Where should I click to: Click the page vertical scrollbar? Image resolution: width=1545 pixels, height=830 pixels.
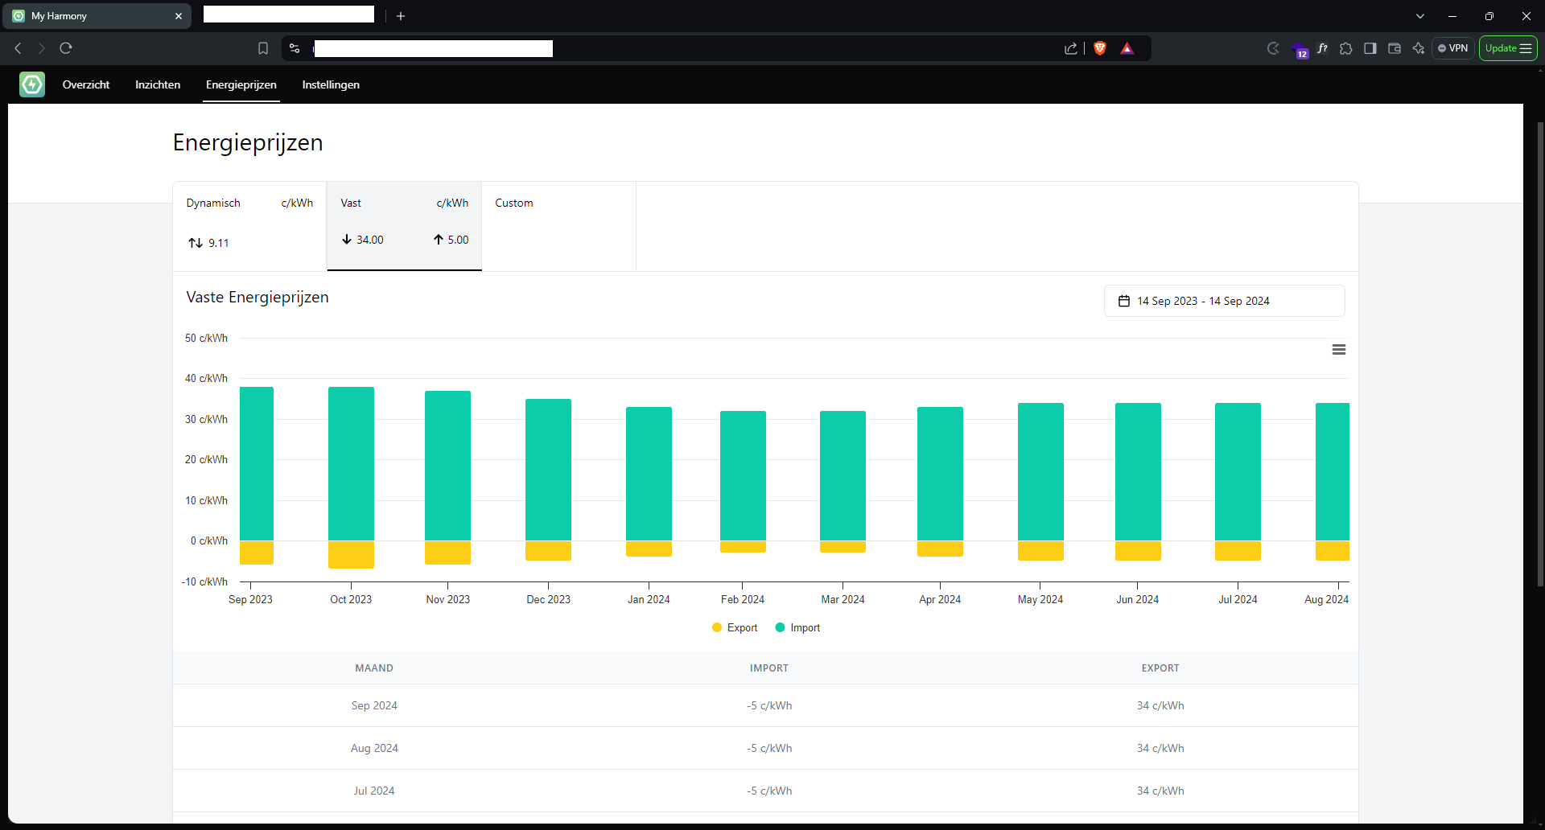(x=1540, y=354)
